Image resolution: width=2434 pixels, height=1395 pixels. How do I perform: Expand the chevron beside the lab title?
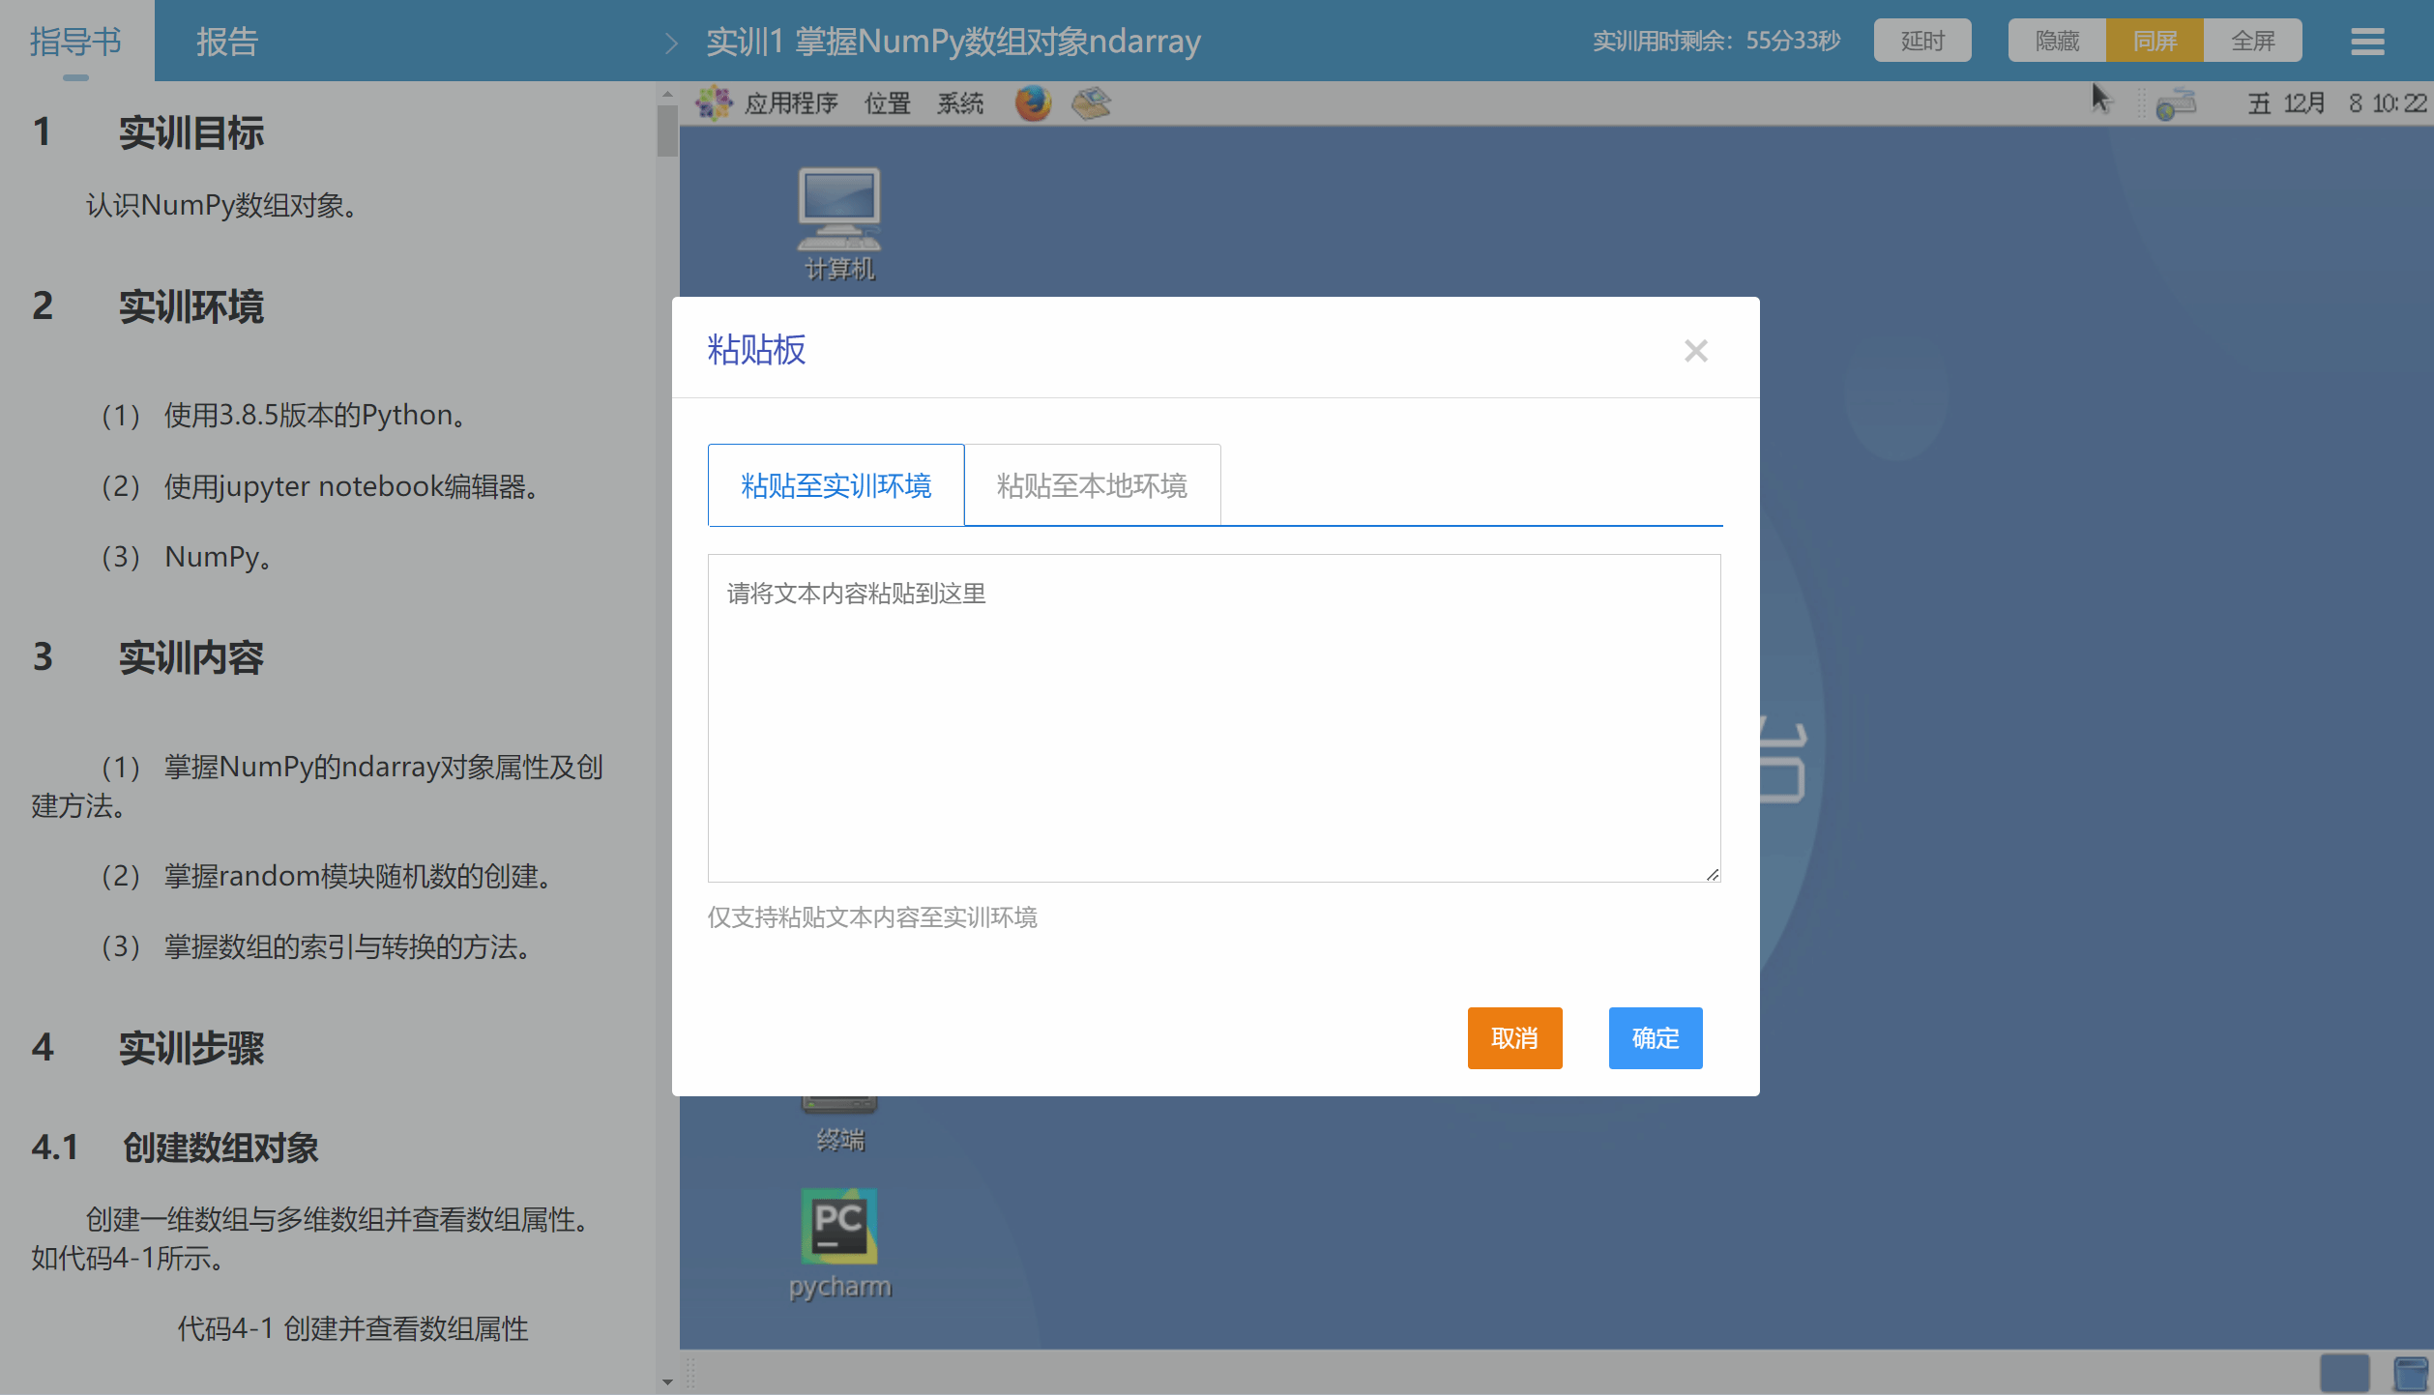click(x=672, y=43)
